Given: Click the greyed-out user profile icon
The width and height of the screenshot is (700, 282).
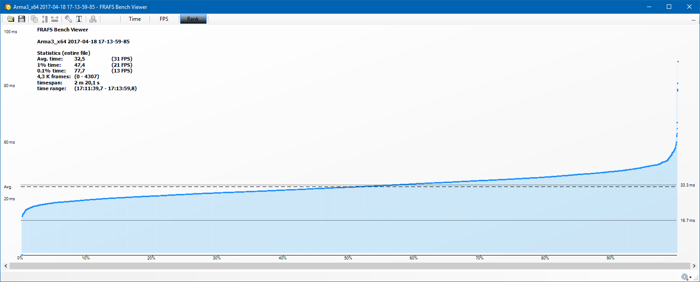Looking at the screenshot, I should (93, 19).
